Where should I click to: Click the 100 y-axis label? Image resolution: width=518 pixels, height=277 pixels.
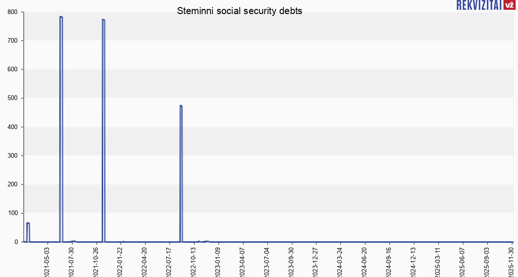(13, 213)
